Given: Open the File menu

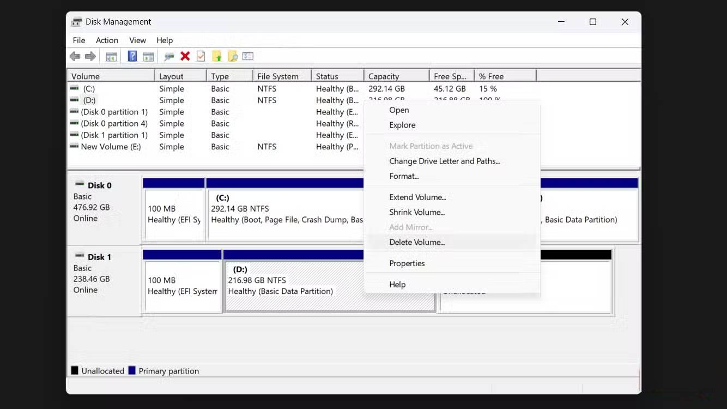Looking at the screenshot, I should (x=78, y=40).
